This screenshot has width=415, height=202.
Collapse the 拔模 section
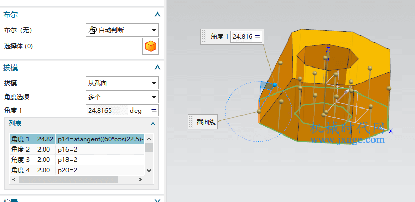click(x=157, y=68)
